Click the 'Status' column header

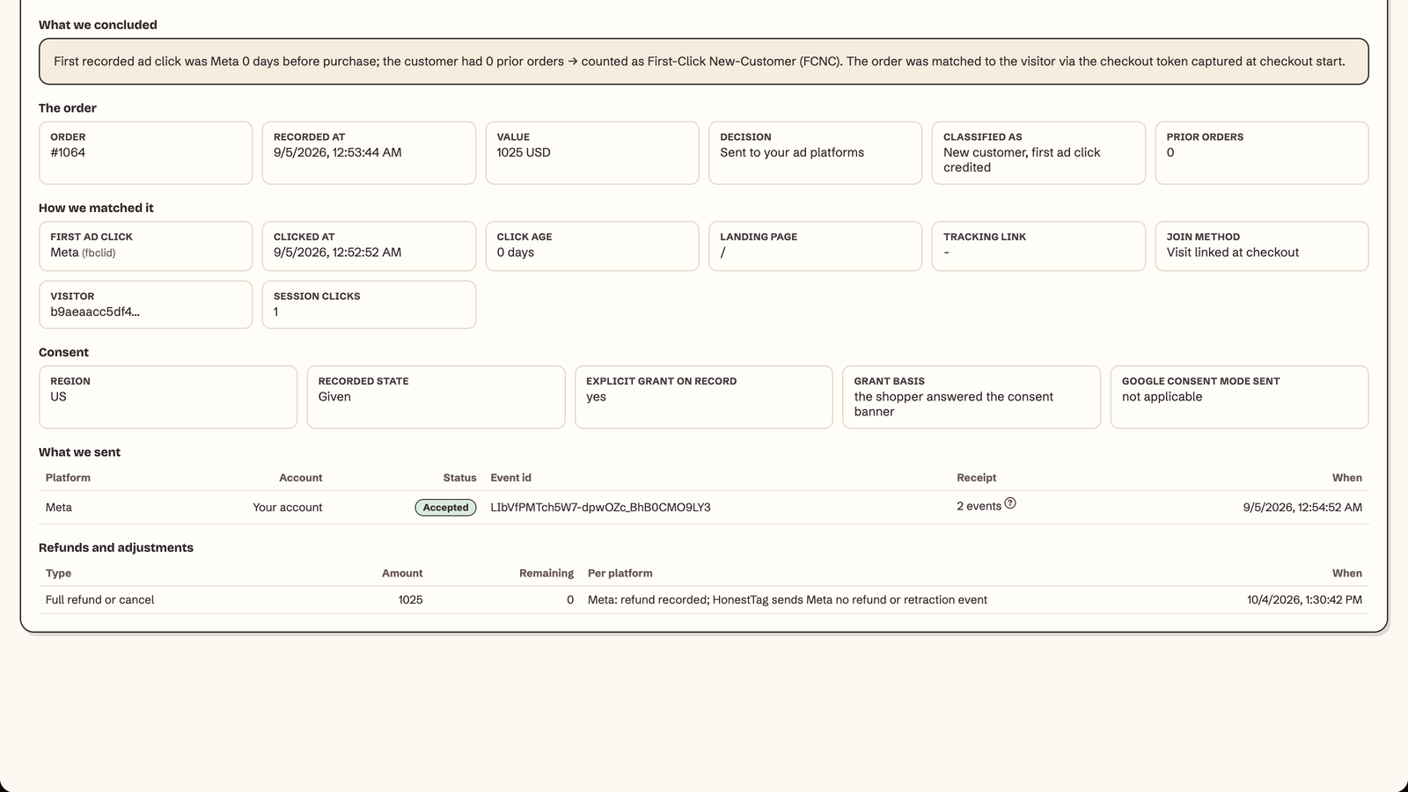point(459,478)
